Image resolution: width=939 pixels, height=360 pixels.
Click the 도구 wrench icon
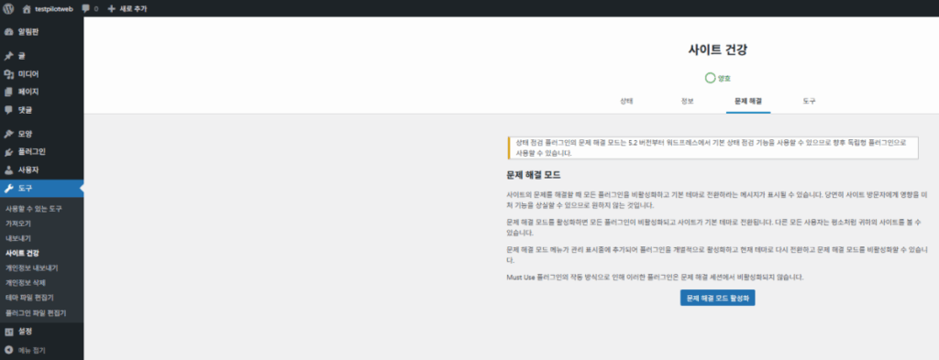[x=8, y=189]
